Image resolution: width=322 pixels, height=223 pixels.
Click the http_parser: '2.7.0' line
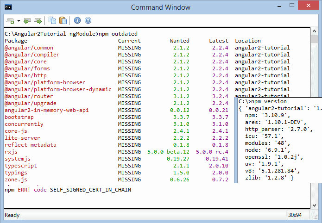pos(279,129)
